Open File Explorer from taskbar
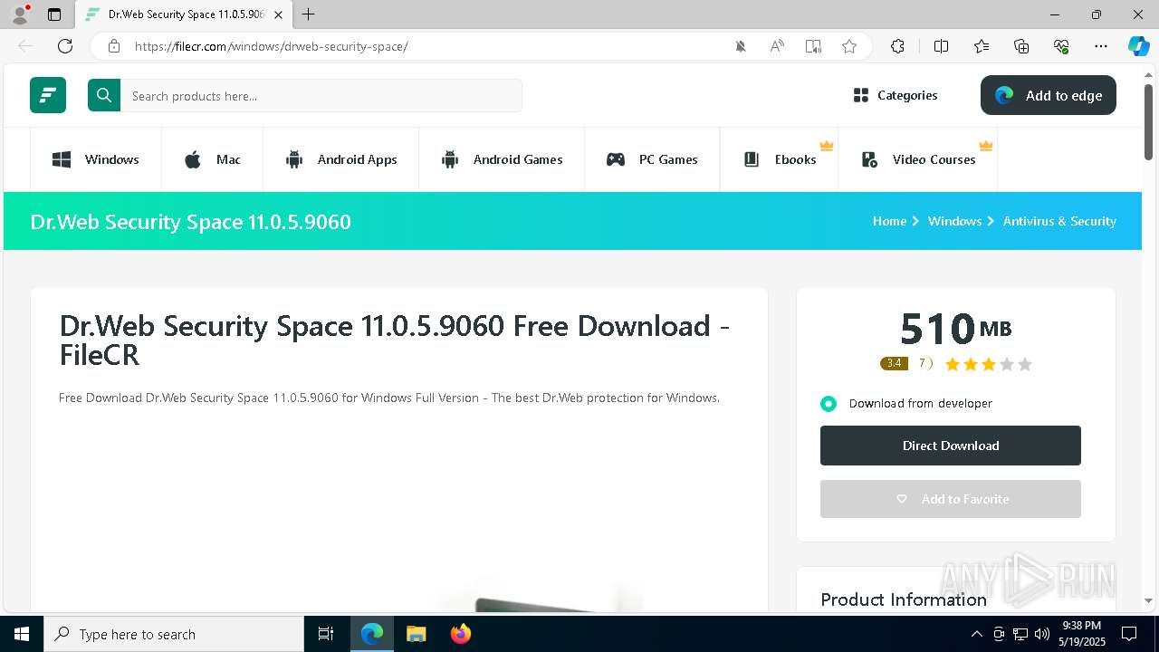 [417, 634]
